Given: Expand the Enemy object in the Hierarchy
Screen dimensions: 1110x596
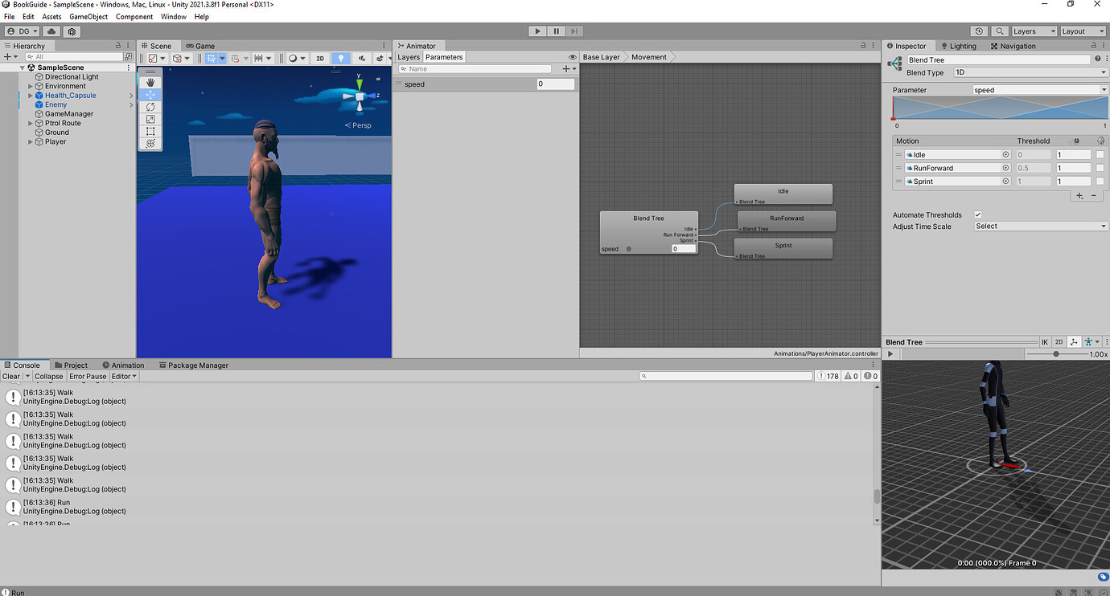Looking at the screenshot, I should coord(30,104).
